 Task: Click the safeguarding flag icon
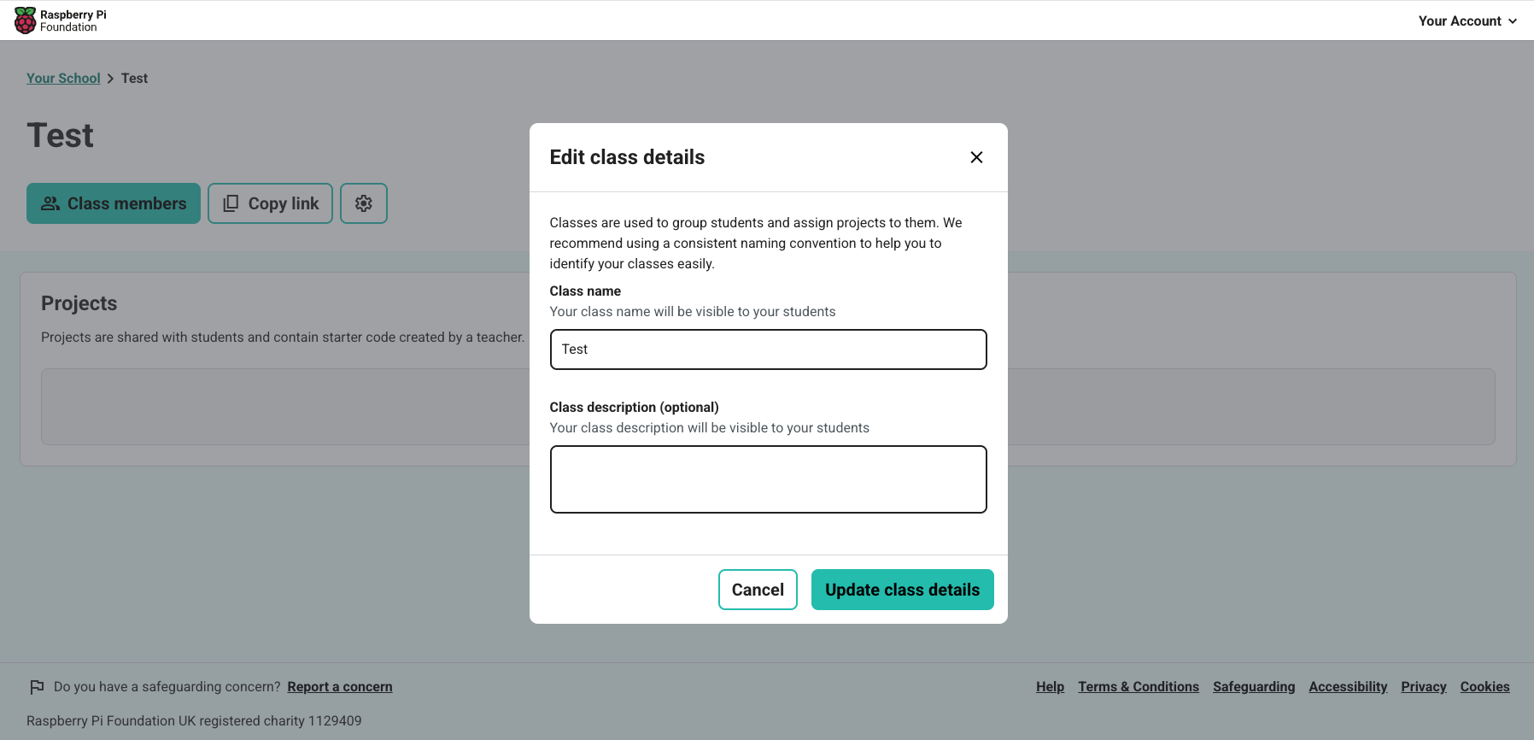click(x=37, y=687)
